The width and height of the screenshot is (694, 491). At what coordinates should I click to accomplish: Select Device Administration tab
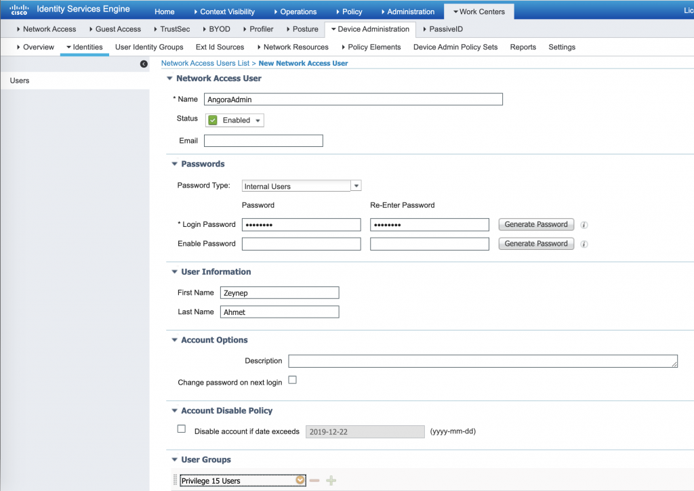click(x=370, y=29)
